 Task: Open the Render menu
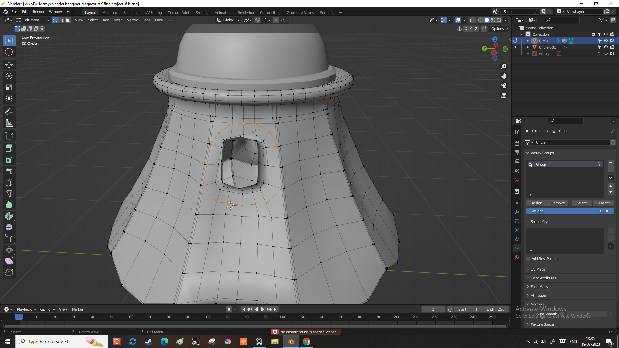click(x=38, y=12)
